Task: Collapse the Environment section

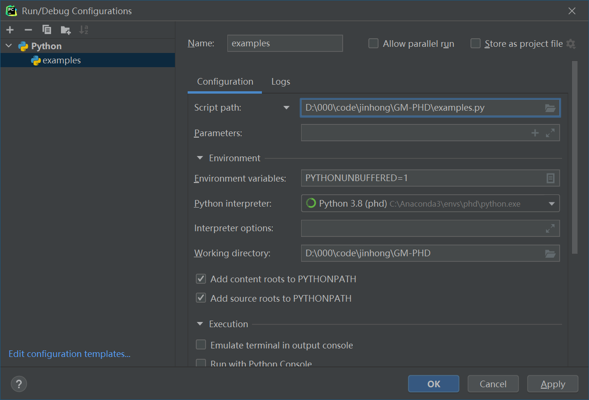Action: pyautogui.click(x=199, y=158)
